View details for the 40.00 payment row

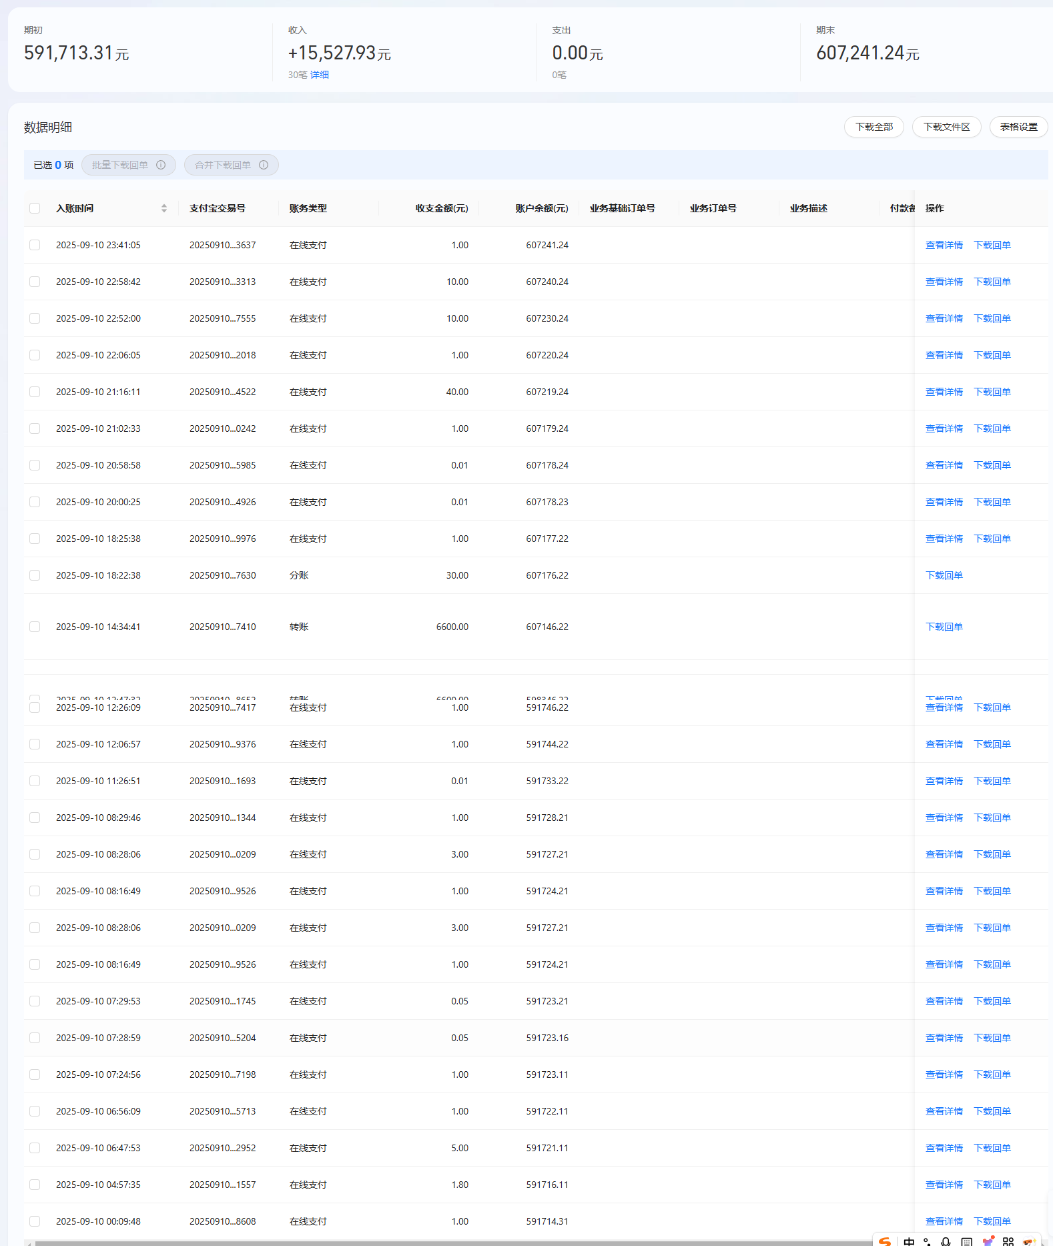(944, 392)
